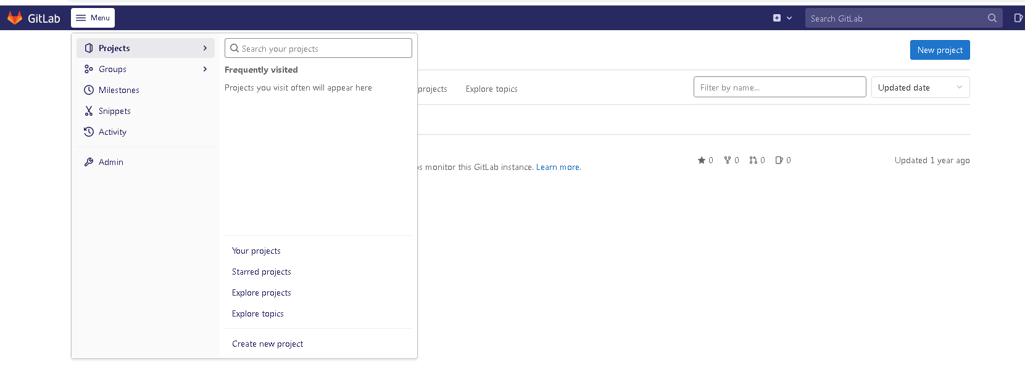Focus the Search your projects field
The width and height of the screenshot is (1025, 367).
pyautogui.click(x=318, y=48)
